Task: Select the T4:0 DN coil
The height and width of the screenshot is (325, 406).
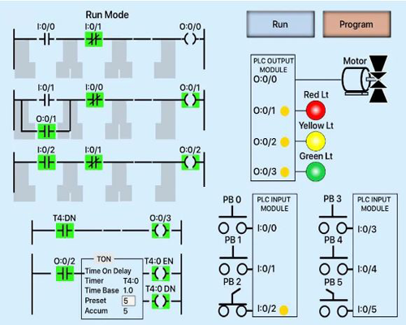Action: (161, 301)
